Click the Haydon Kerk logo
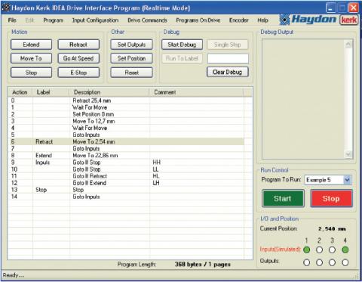The height and width of the screenshot is (282, 362). click(x=318, y=20)
